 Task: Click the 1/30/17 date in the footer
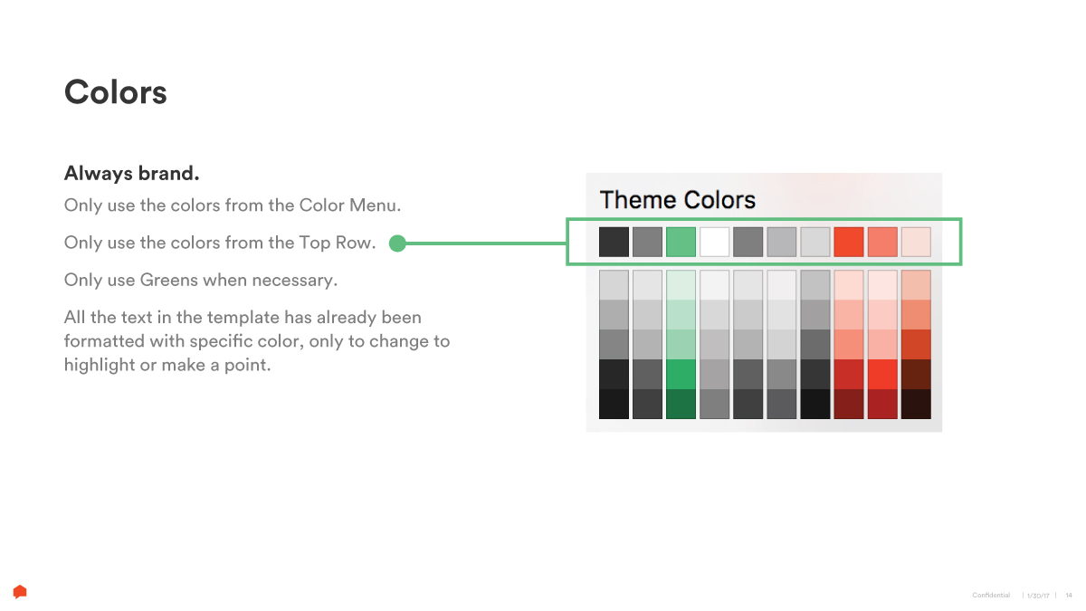click(1038, 595)
